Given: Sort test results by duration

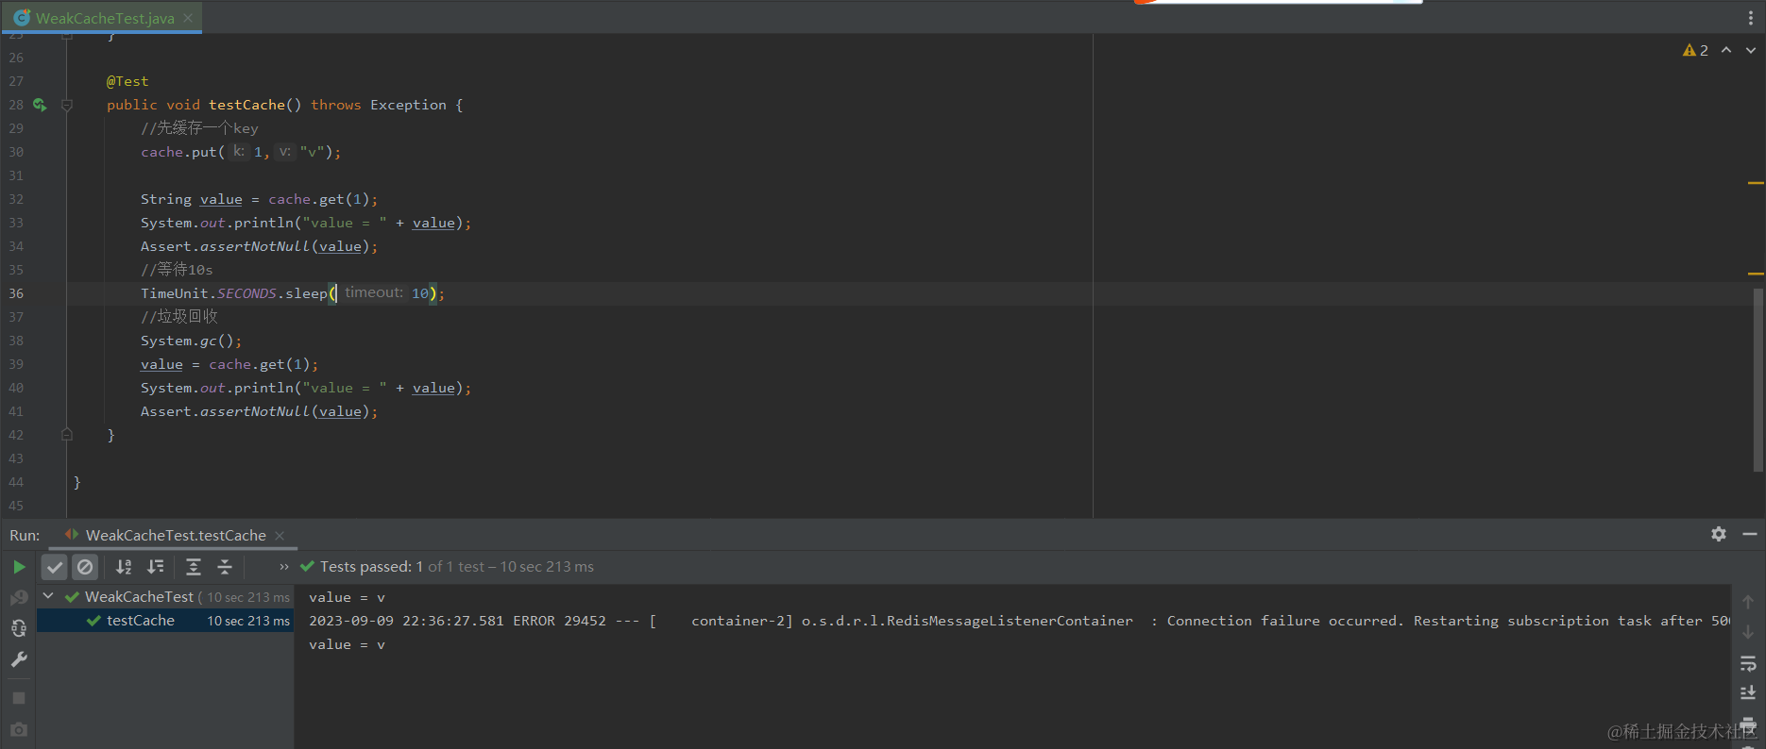Looking at the screenshot, I should (x=156, y=567).
